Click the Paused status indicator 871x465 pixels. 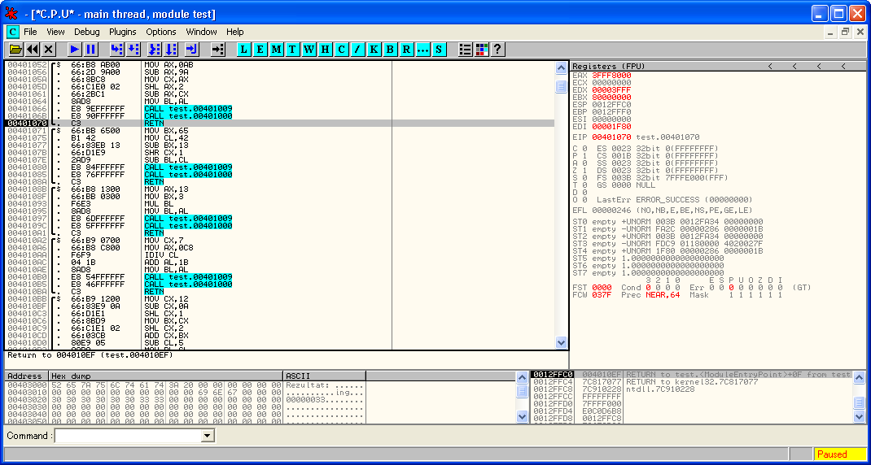click(840, 454)
